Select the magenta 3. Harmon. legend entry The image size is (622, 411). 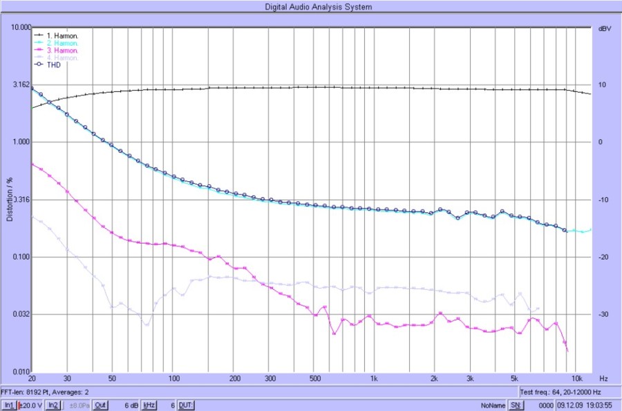(62, 51)
